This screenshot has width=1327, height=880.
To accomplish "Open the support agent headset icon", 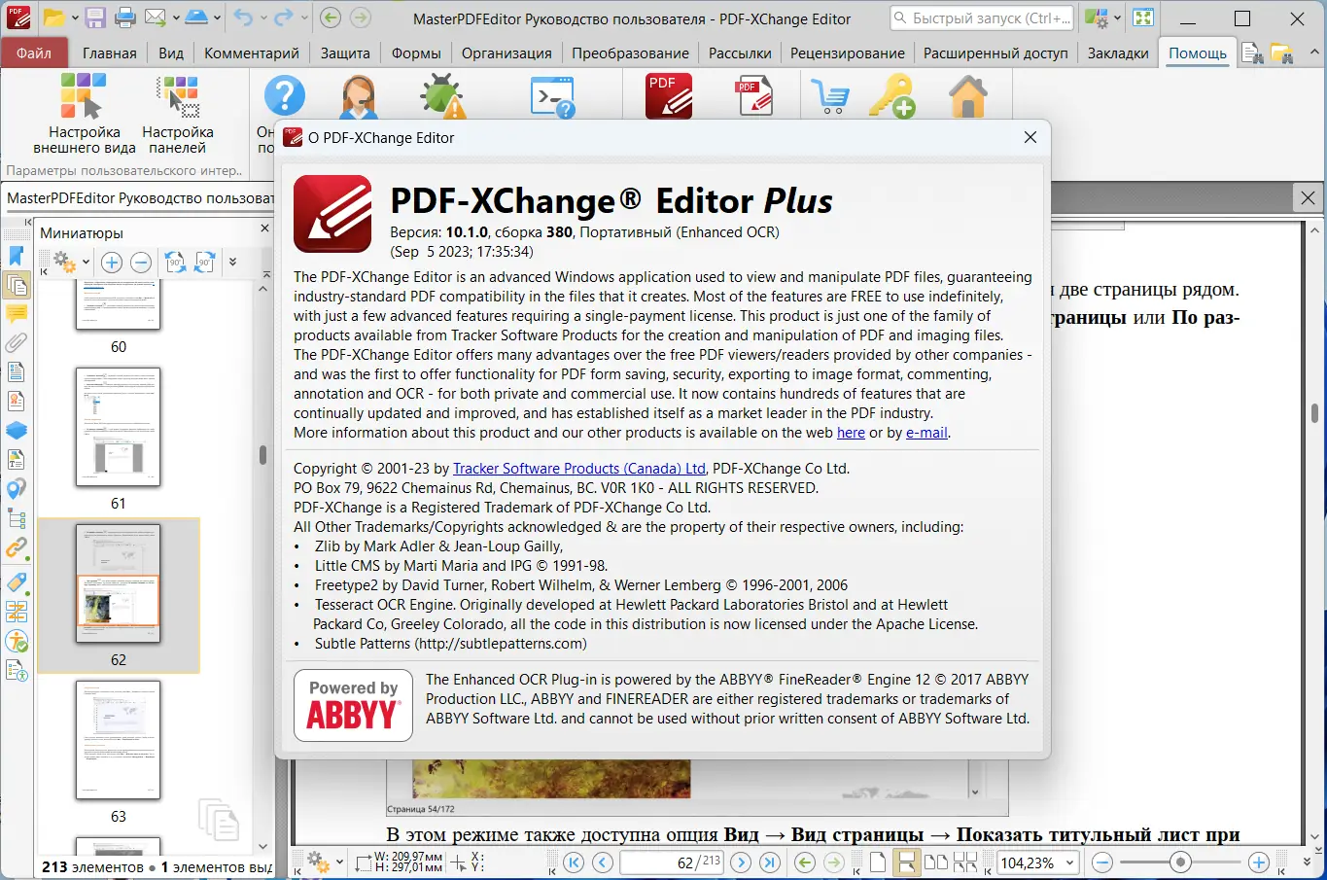I will (x=359, y=96).
